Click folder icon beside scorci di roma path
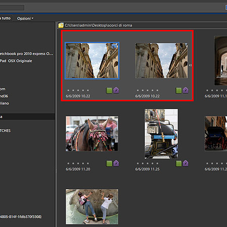227x227 pixels. click(61, 25)
